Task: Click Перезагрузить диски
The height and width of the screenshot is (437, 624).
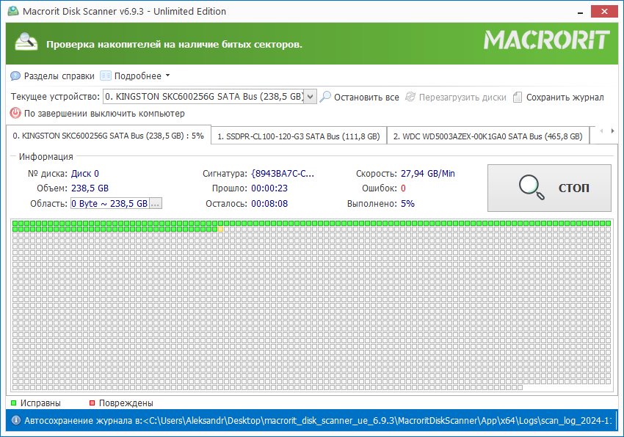Action: 462,97
